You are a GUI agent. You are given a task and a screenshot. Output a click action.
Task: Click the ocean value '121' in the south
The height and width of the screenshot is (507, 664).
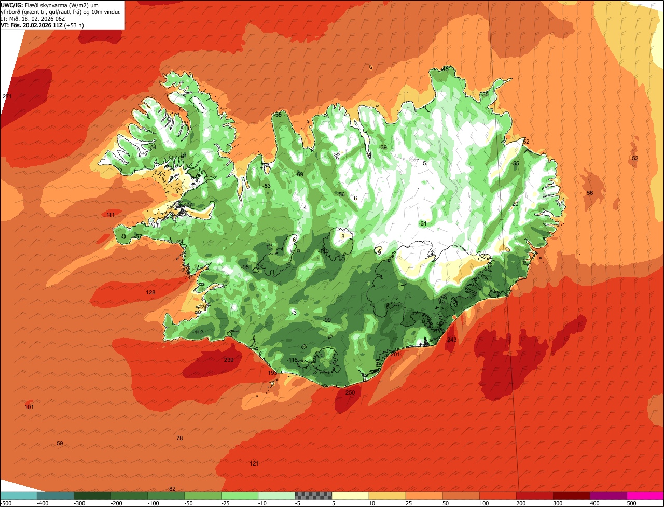(254, 463)
